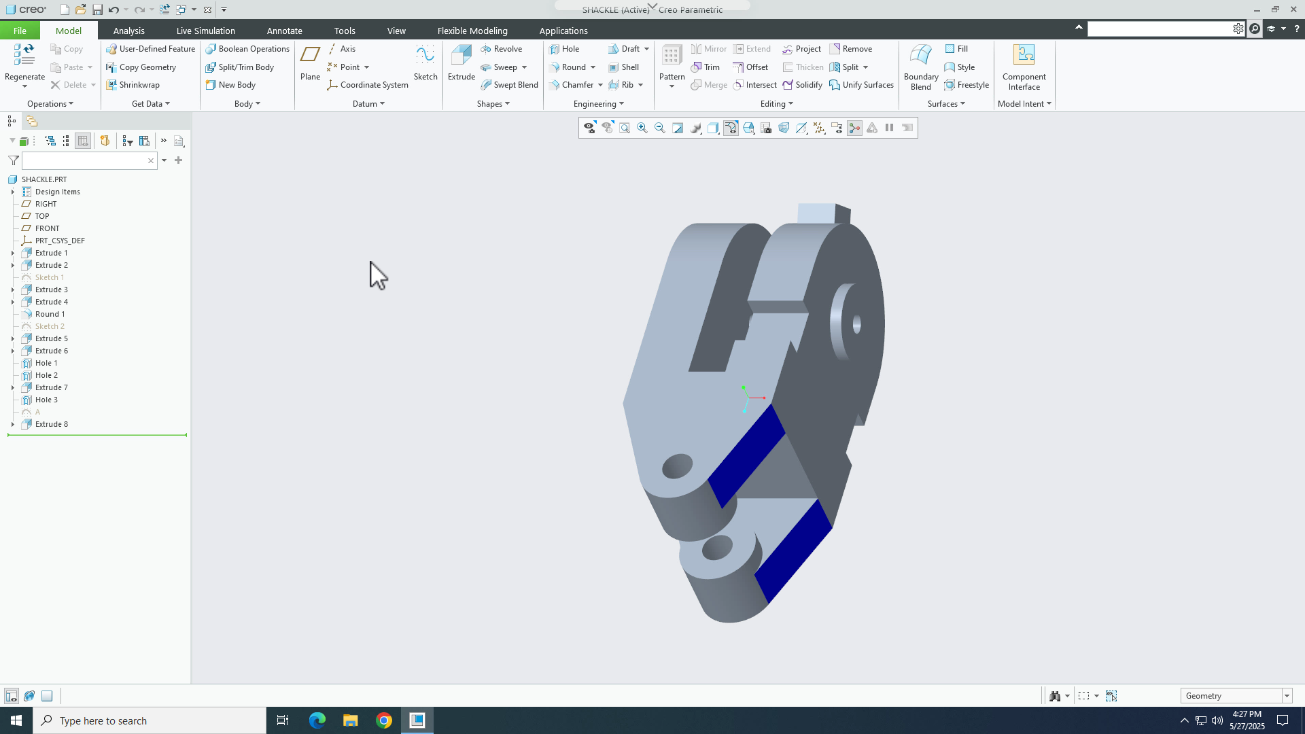This screenshot has width=1305, height=734.
Task: Open the Round tool dropdown arrow
Action: pos(592,67)
